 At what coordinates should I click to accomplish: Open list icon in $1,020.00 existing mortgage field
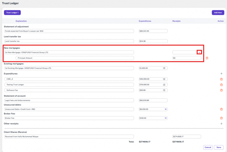tap(164, 68)
